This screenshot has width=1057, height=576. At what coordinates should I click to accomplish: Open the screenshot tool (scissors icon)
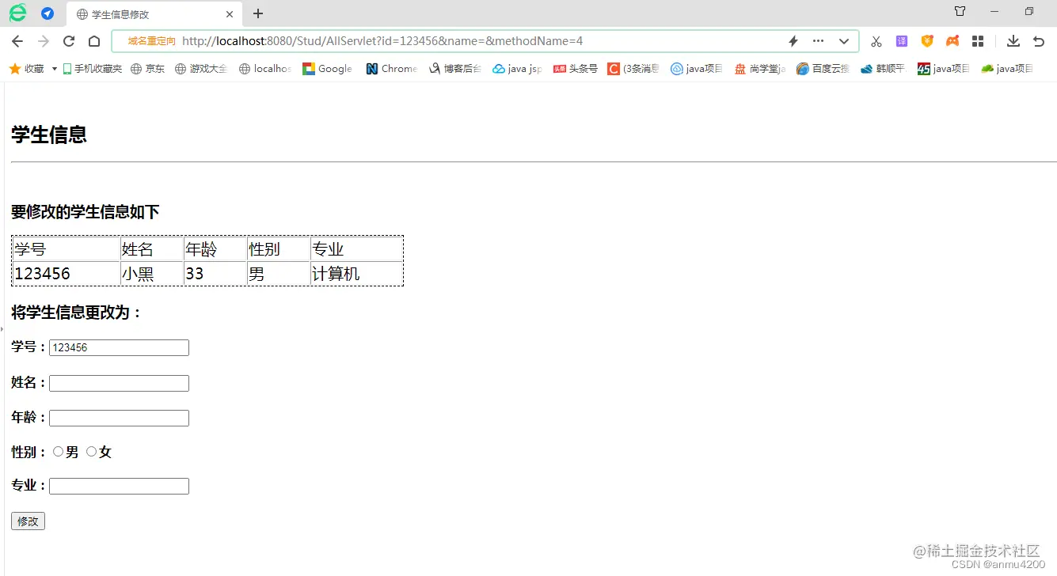(876, 40)
